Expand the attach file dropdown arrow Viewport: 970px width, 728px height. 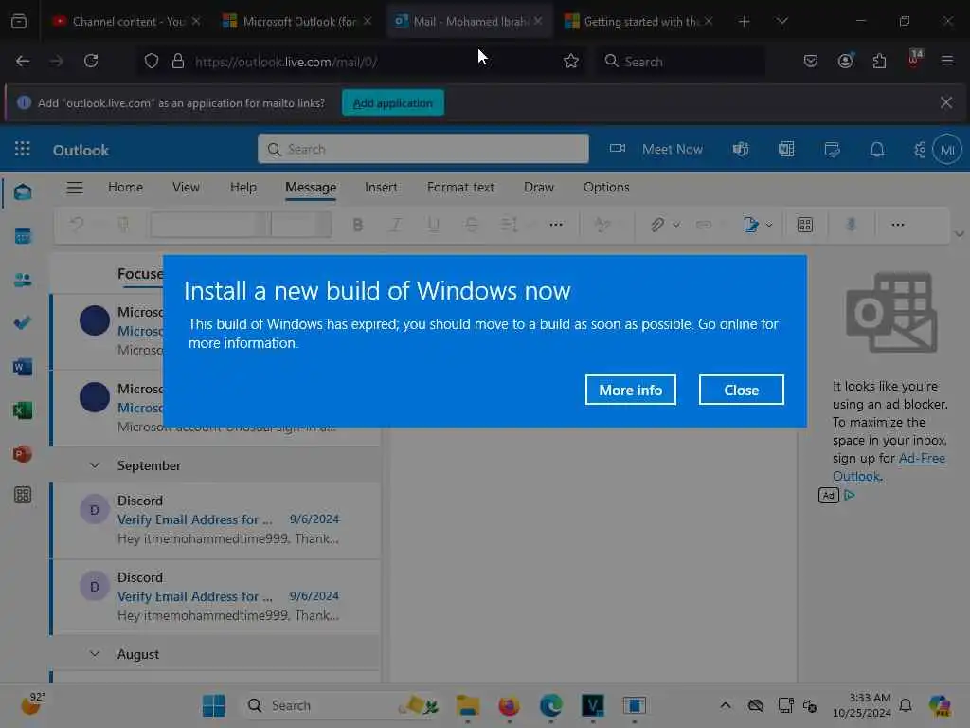676,225
